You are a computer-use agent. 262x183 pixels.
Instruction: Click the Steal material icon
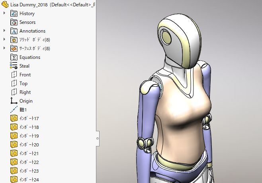pyautogui.click(x=14, y=66)
